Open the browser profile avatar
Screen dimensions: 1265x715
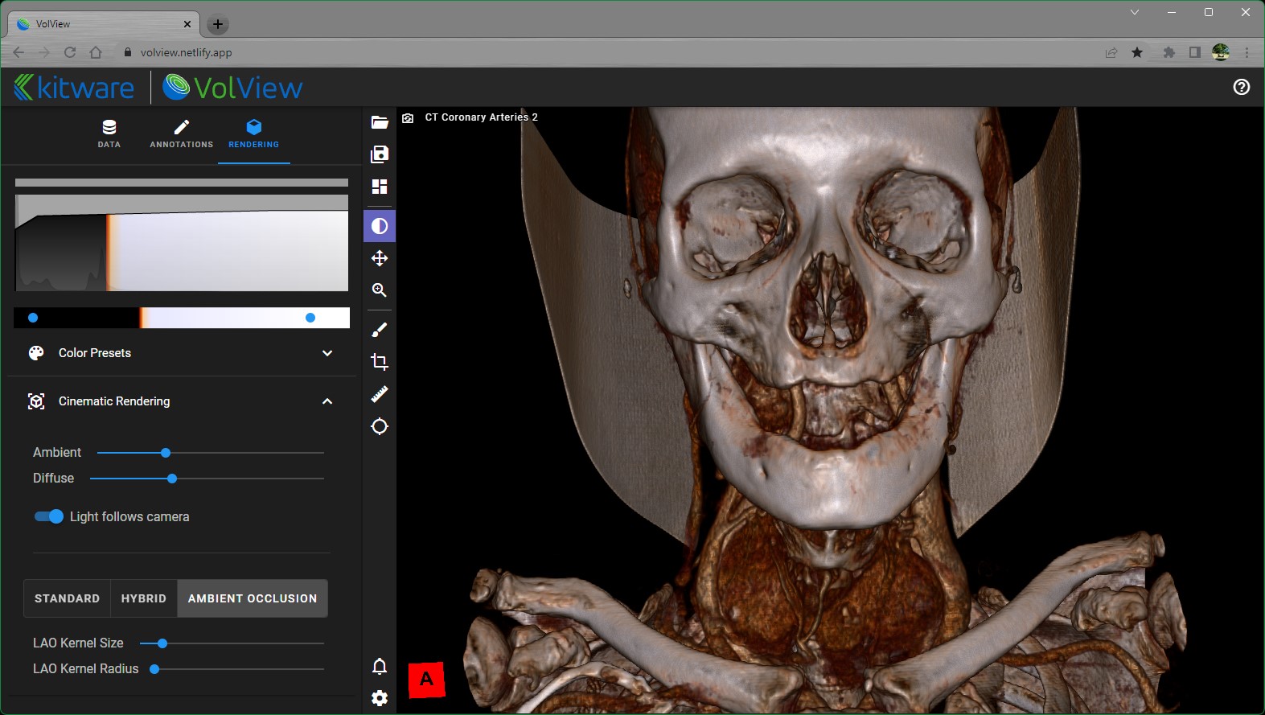point(1221,52)
